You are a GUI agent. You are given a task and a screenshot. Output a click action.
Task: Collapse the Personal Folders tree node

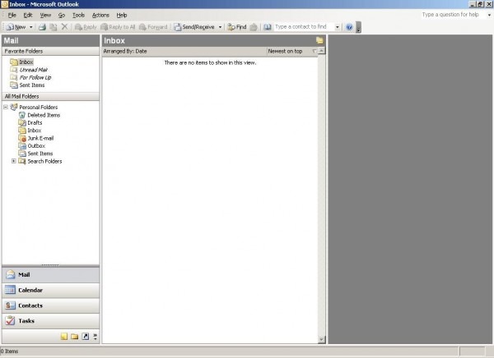click(6, 108)
